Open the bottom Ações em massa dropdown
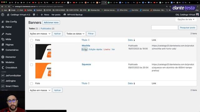This screenshot has width=200, height=112. click(x=40, y=90)
